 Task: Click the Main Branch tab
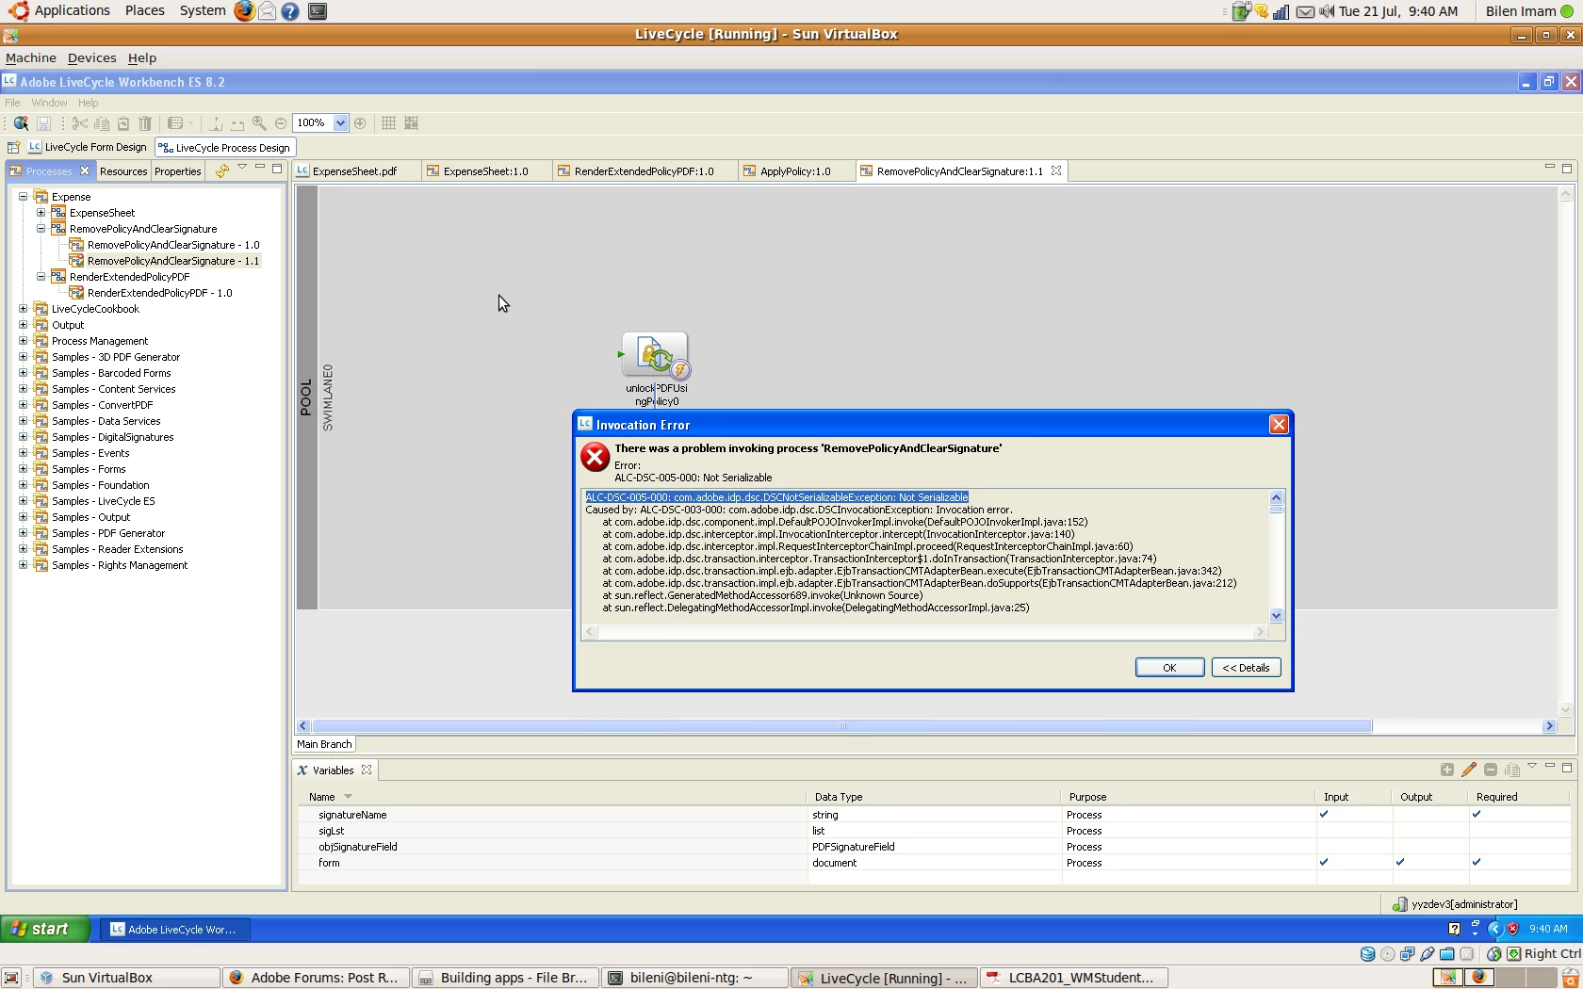click(x=324, y=744)
